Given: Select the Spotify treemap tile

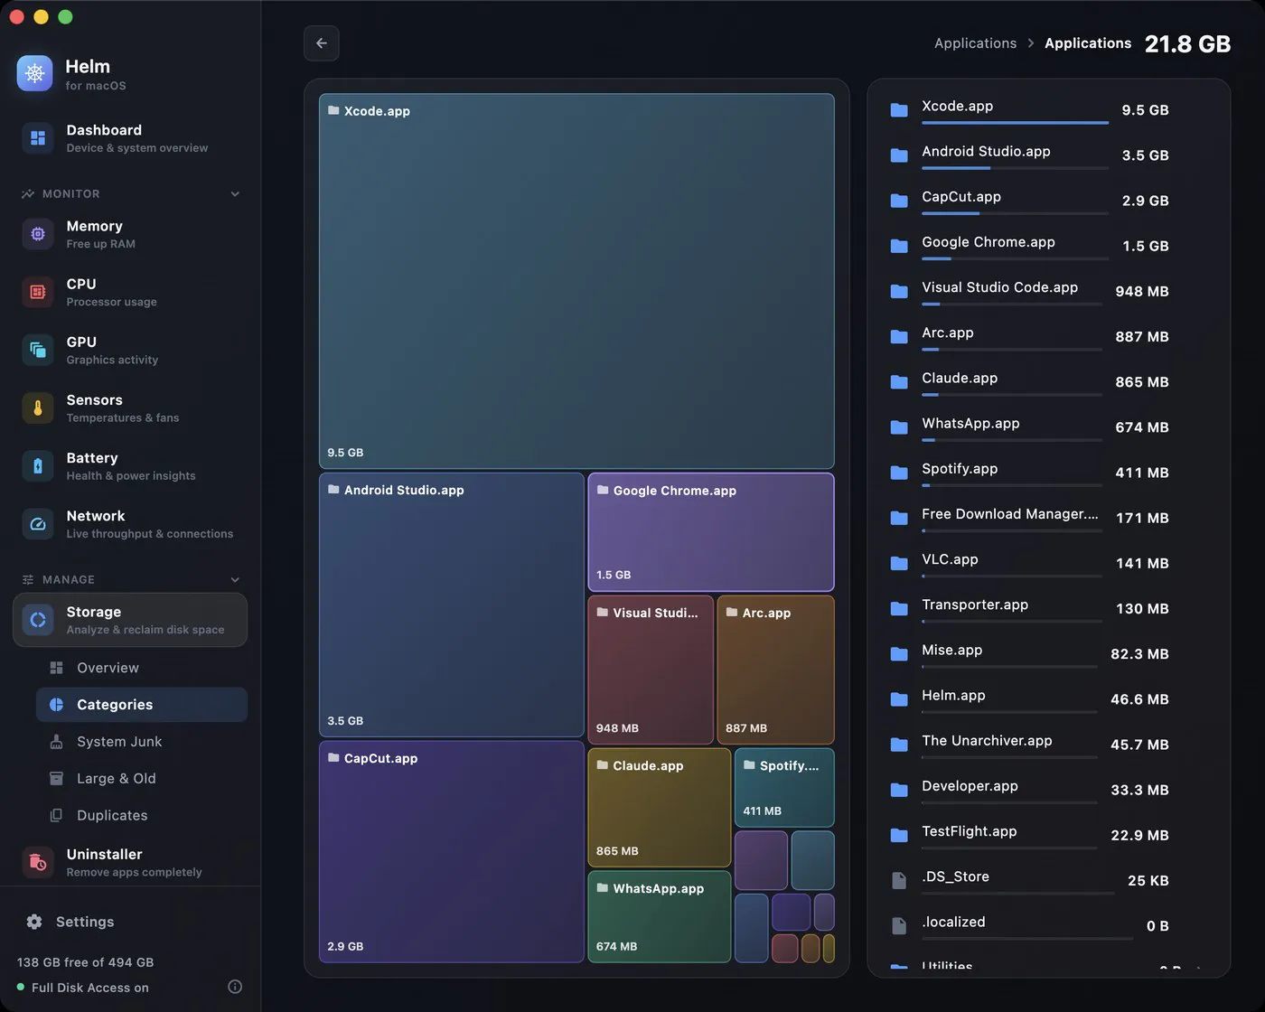Looking at the screenshot, I should 784,788.
